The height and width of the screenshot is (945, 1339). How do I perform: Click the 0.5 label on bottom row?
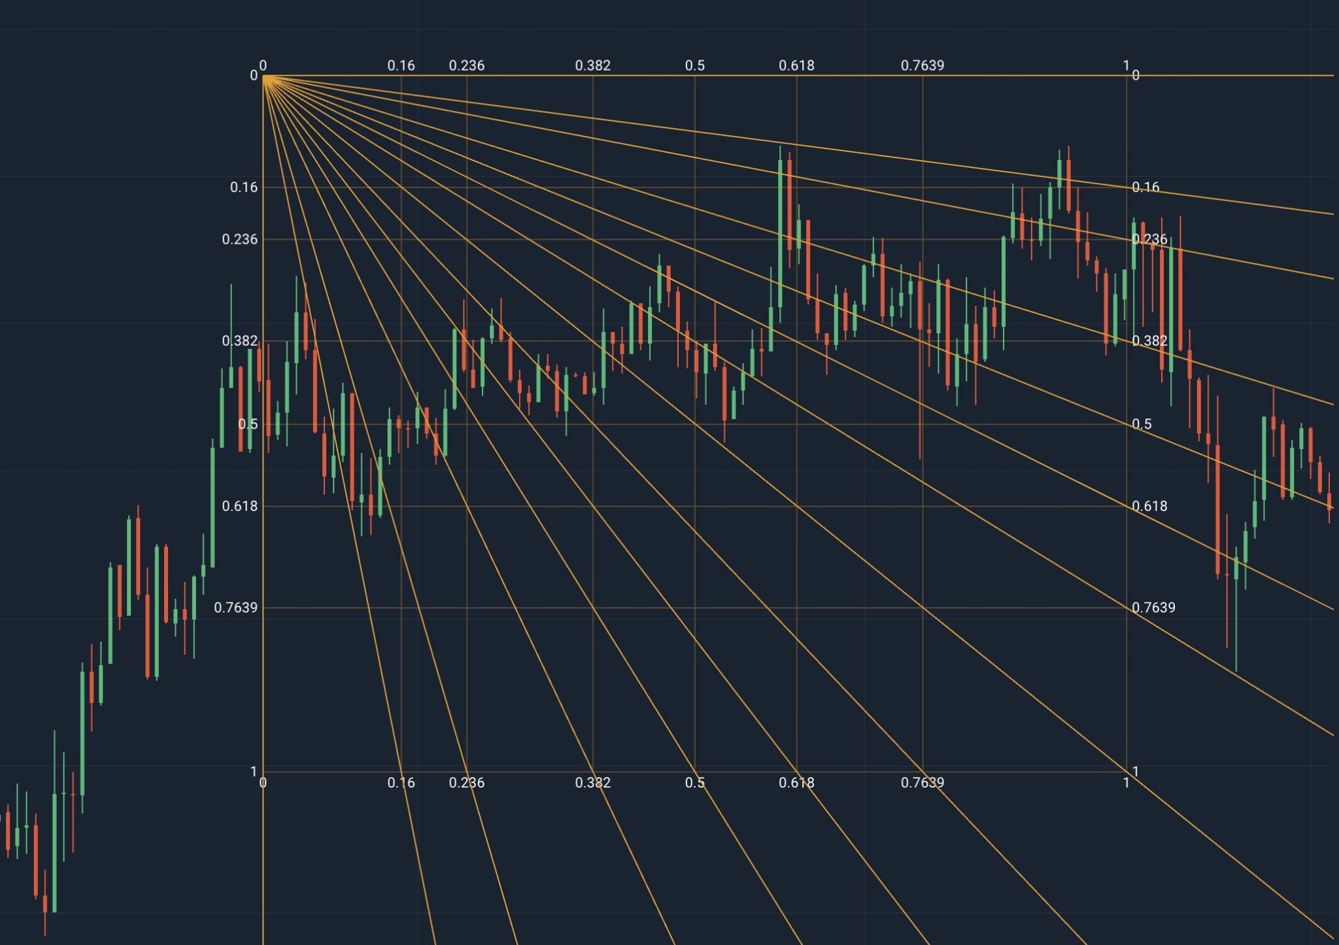(x=694, y=782)
